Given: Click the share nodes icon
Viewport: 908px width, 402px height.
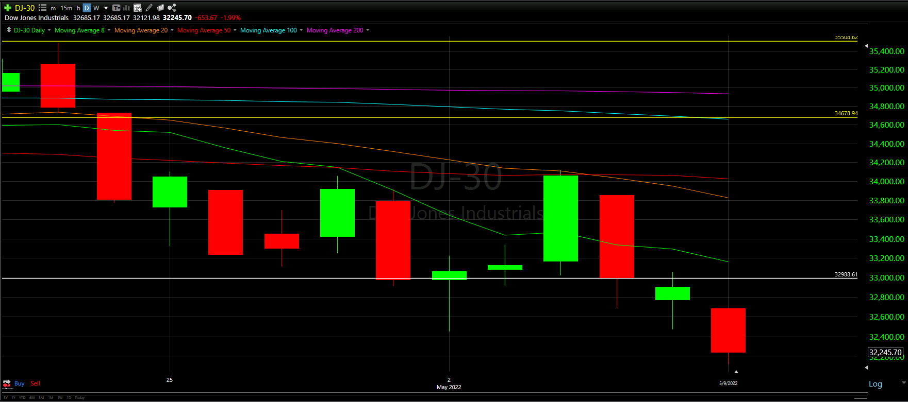Looking at the screenshot, I should (x=172, y=8).
